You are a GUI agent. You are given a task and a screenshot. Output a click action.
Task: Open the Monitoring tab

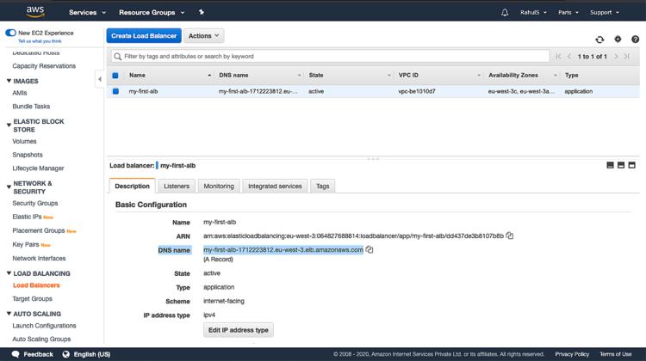pos(219,186)
